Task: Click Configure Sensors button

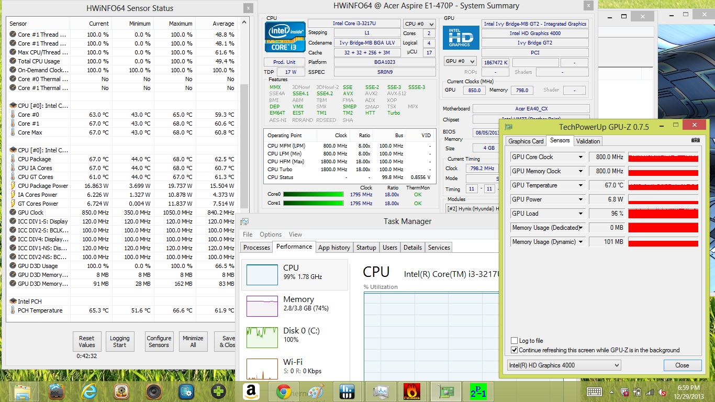Action: click(159, 341)
